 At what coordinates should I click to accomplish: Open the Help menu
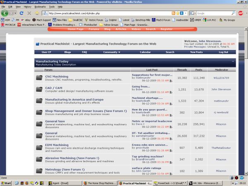[x=60, y=7]
